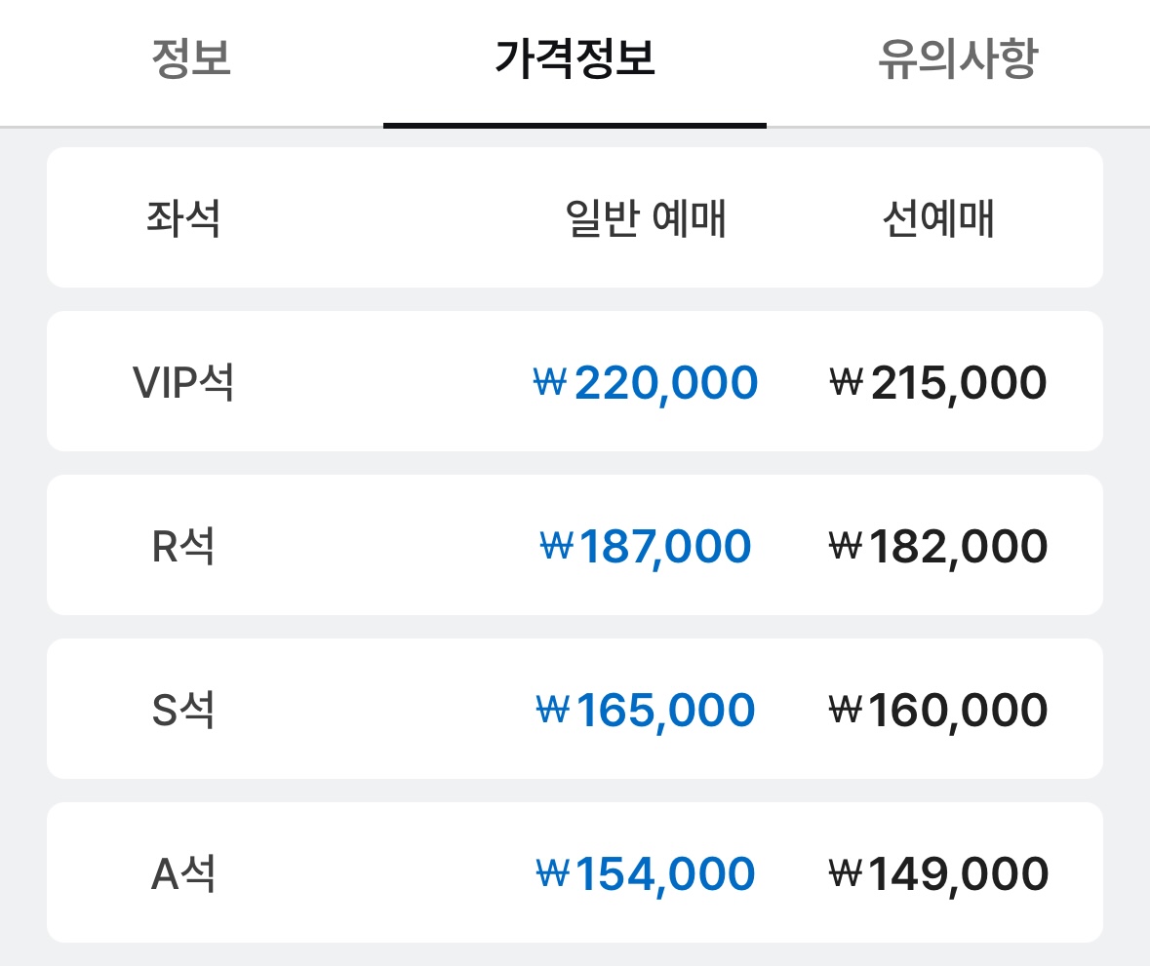
Task: Switch to the 정보 tab
Action: point(191,59)
